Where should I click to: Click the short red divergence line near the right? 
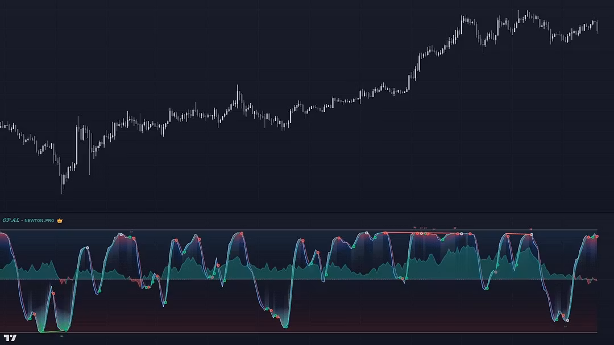(518, 234)
